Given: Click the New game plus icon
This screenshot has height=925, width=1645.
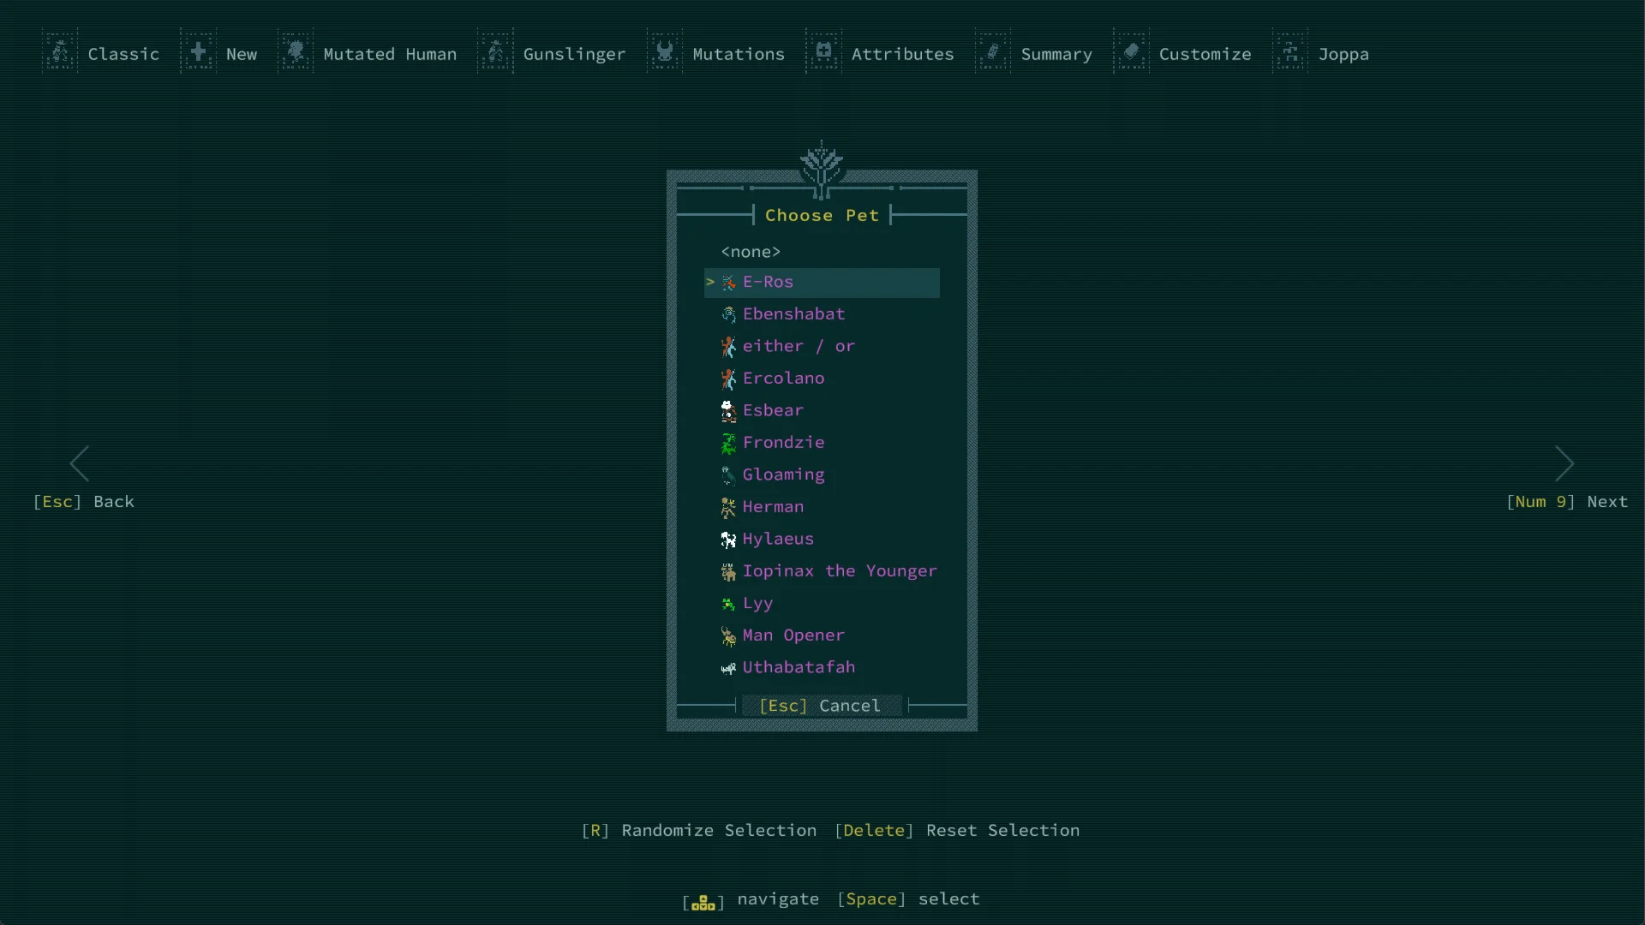Looking at the screenshot, I should pyautogui.click(x=198, y=53).
